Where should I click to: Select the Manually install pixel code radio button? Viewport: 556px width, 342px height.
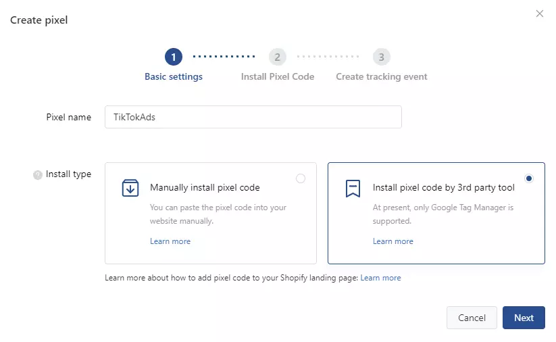(x=301, y=178)
